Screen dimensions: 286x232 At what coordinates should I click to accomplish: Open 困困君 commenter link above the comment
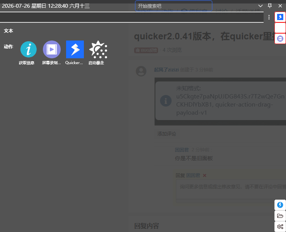pos(182,150)
